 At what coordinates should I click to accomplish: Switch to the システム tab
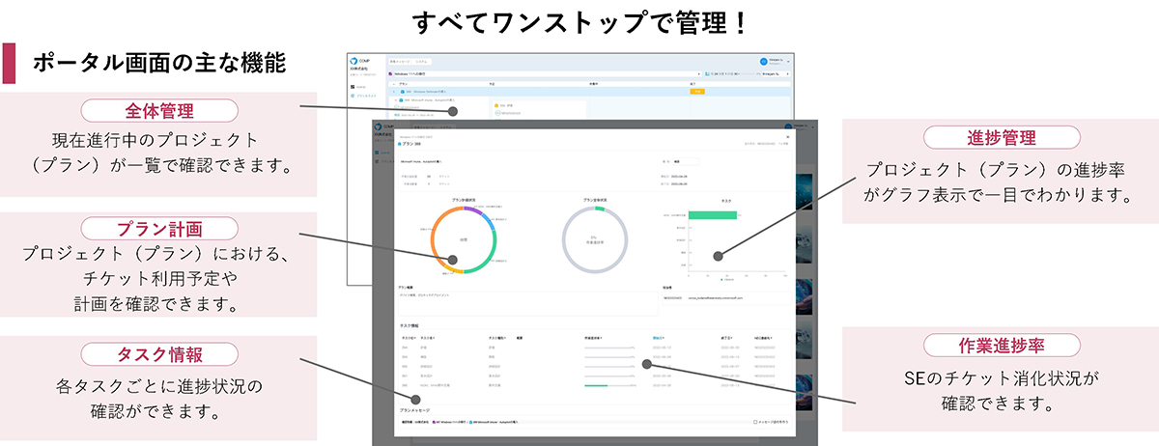[421, 60]
